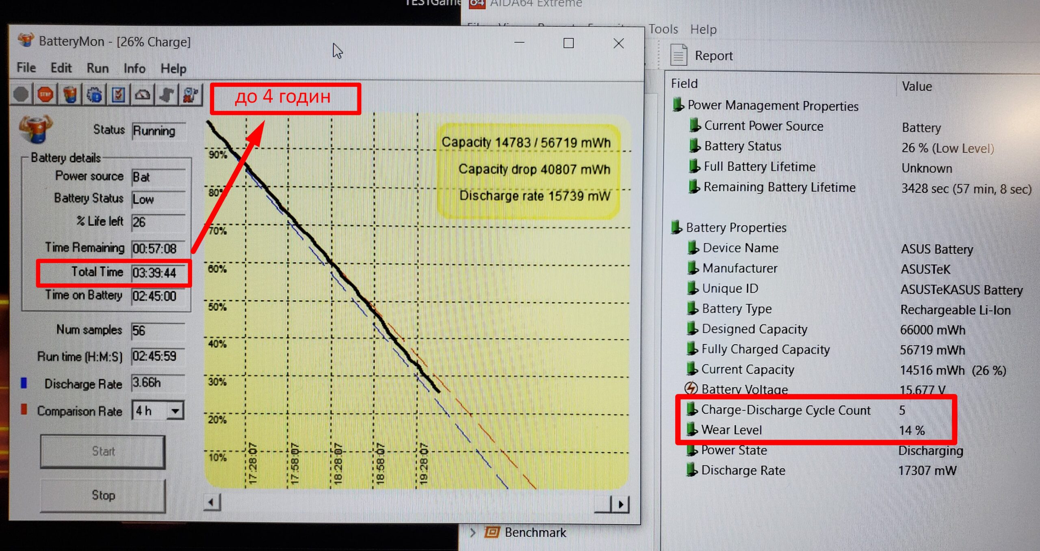Collapse the Battery Properties group row
This screenshot has width=1040, height=551.
pos(736,227)
